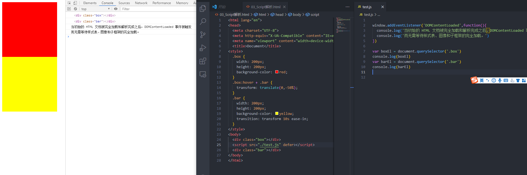Click the red box in the page
The height and width of the screenshot is (175, 527).
coord(30,30)
